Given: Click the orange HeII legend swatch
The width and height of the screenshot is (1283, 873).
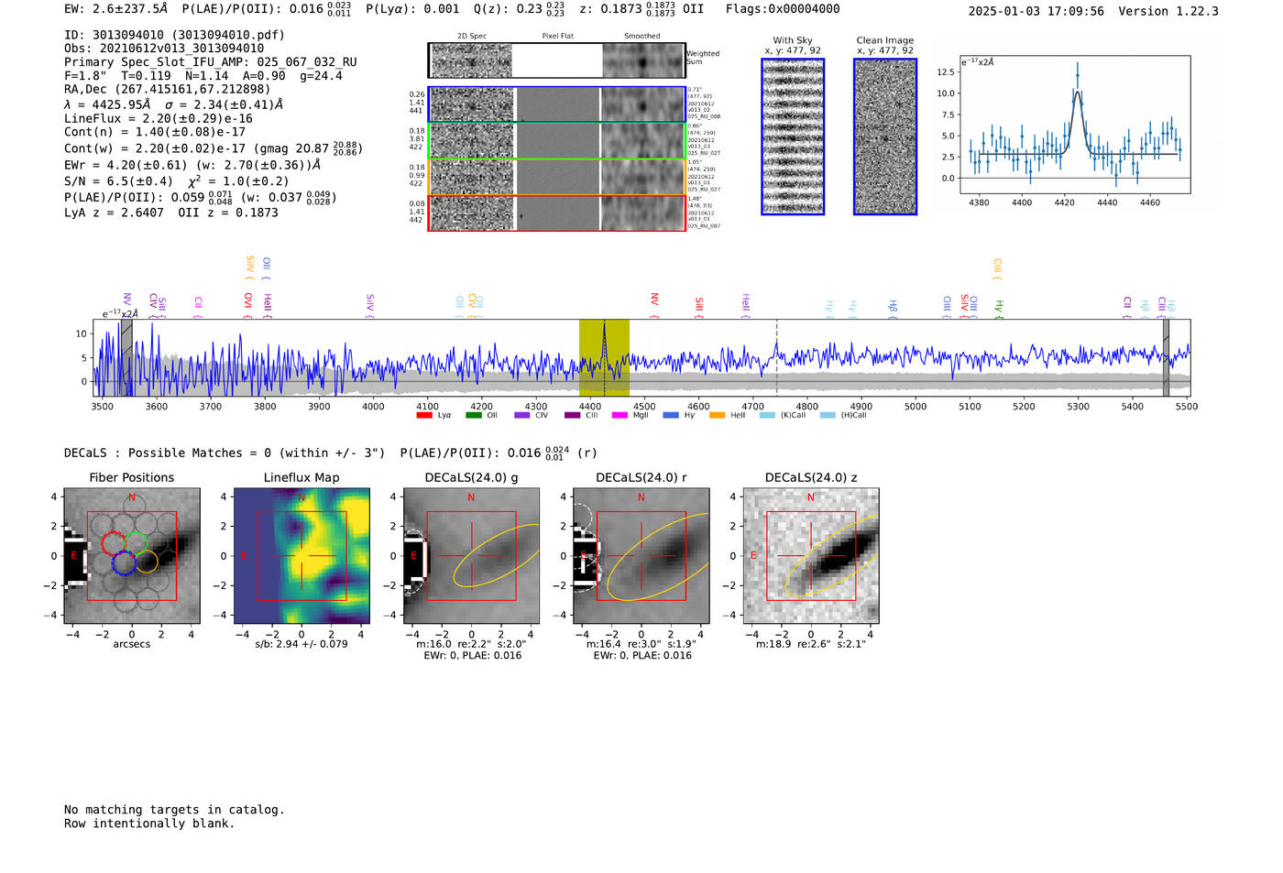Looking at the screenshot, I should point(718,416).
